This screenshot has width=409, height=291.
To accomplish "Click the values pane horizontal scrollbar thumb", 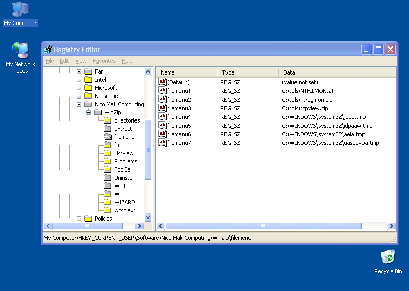I will [x=263, y=226].
